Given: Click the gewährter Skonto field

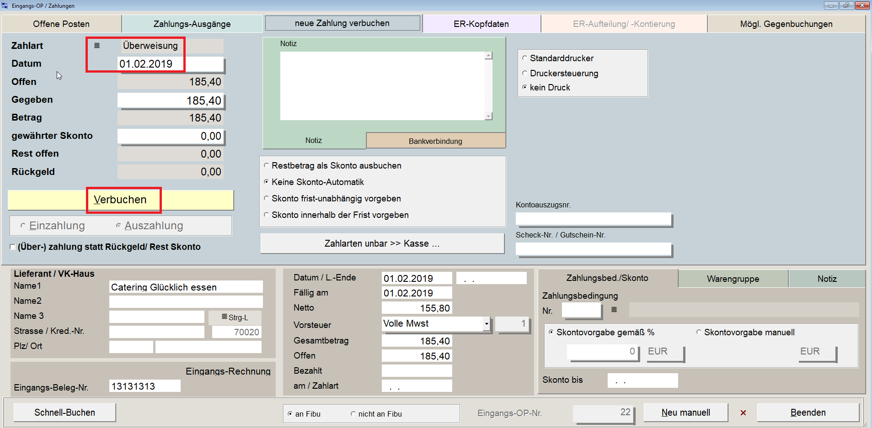Looking at the screenshot, I should [x=171, y=136].
